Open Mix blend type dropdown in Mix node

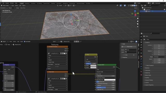(x=91, y=59)
